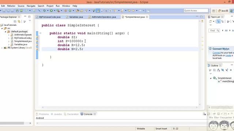The height and width of the screenshot is (131, 234).
Task: Open the Project menu
Action: coord(50,6)
